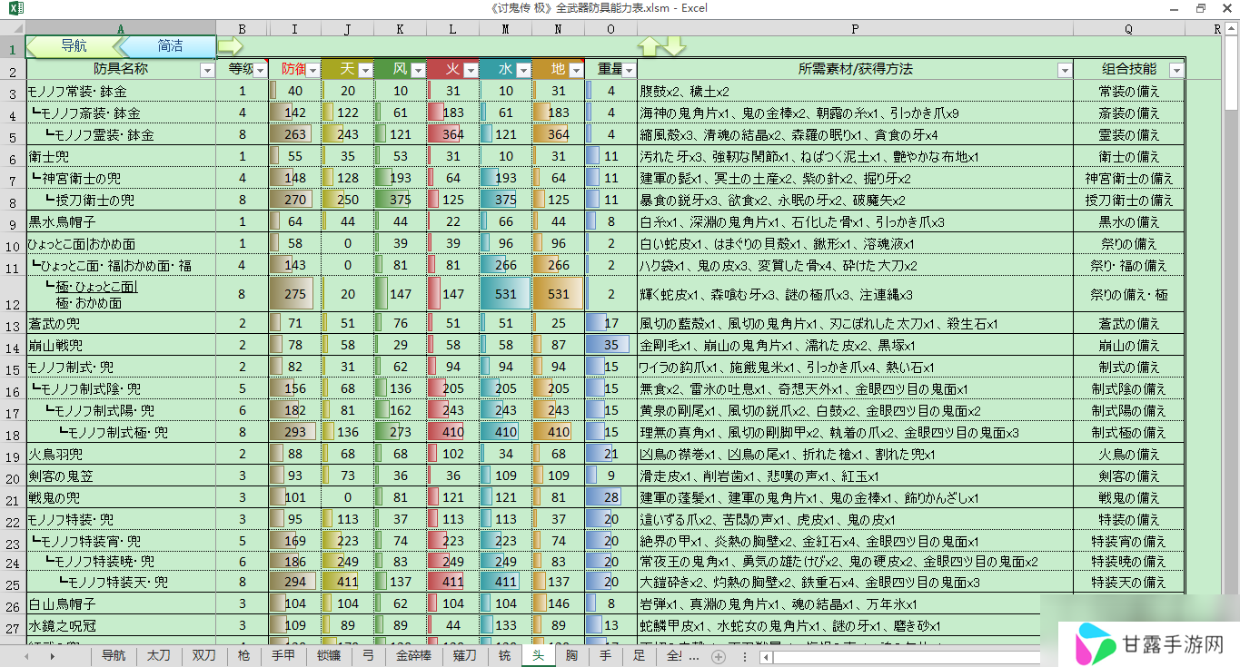Image resolution: width=1240 pixels, height=667 pixels.
Task: Switch to the 足 sheet tab
Action: [640, 655]
